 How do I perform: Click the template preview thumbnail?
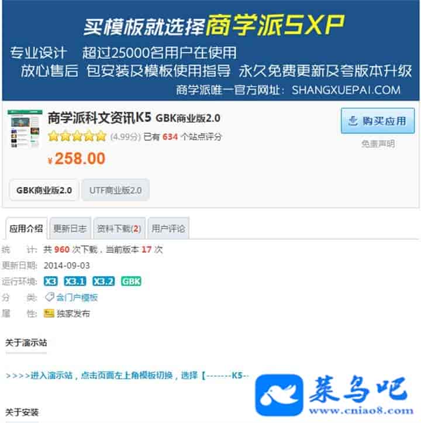(x=25, y=129)
